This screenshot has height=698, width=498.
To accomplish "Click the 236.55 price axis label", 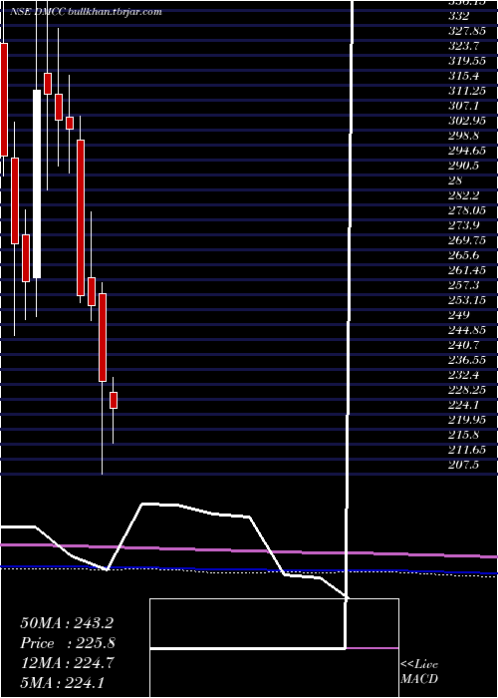I will pyautogui.click(x=466, y=360).
